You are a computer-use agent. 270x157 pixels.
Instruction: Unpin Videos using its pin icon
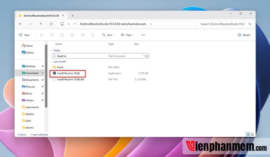click(x=43, y=100)
